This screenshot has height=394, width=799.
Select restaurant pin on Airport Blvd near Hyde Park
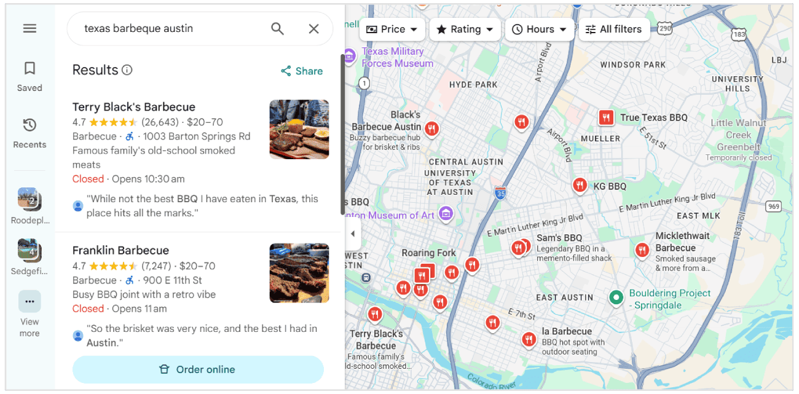click(x=521, y=122)
